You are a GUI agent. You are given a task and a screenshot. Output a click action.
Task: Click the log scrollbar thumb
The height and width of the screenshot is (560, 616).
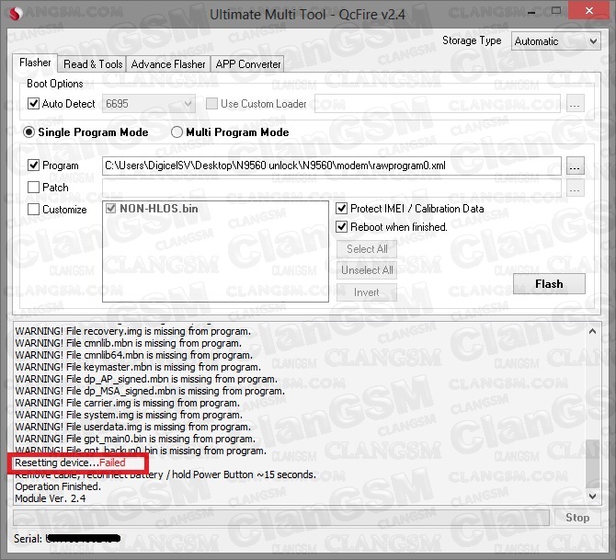pyautogui.click(x=592, y=463)
